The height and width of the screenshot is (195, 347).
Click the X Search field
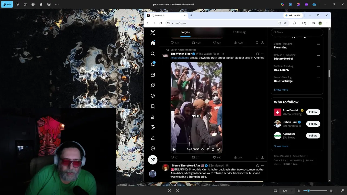coord(297,32)
